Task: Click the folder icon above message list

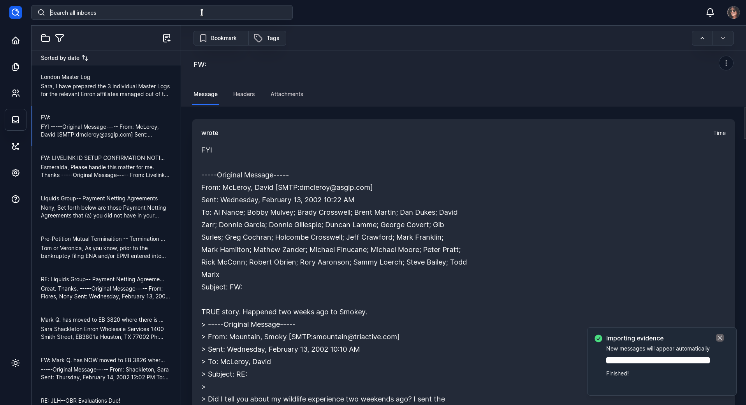Action: pyautogui.click(x=46, y=38)
